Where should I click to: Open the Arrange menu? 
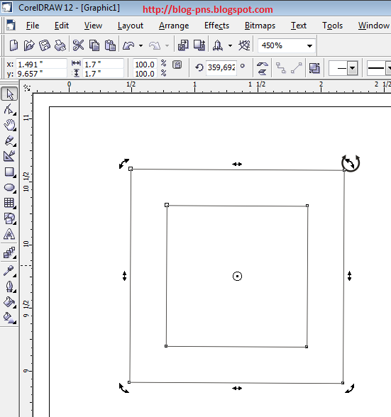click(x=174, y=26)
